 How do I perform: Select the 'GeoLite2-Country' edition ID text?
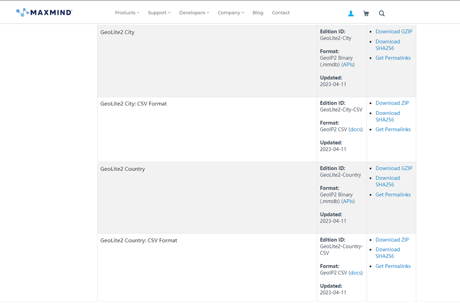(340, 175)
